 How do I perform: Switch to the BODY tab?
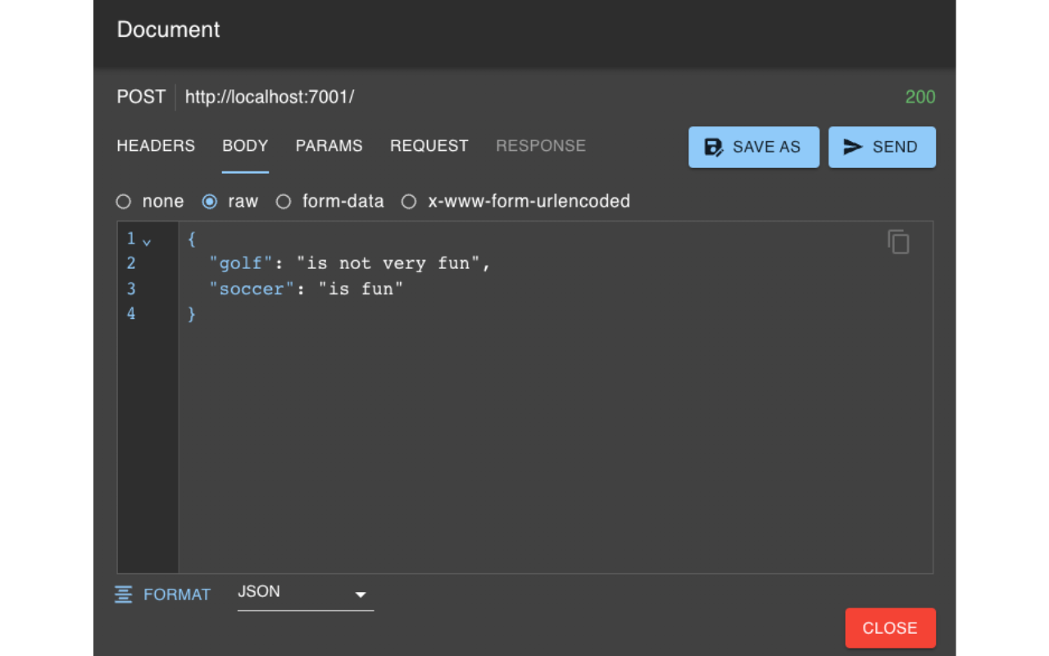(245, 146)
